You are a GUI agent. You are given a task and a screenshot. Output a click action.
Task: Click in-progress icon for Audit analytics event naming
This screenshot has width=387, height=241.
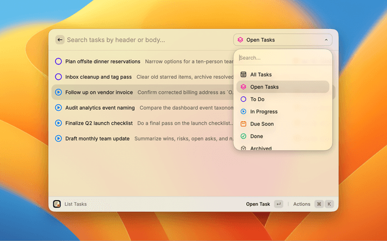pos(58,108)
